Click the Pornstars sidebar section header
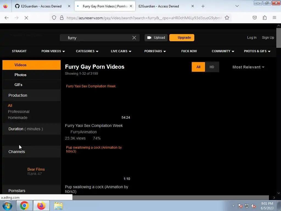The width and height of the screenshot is (281, 211). click(32, 190)
